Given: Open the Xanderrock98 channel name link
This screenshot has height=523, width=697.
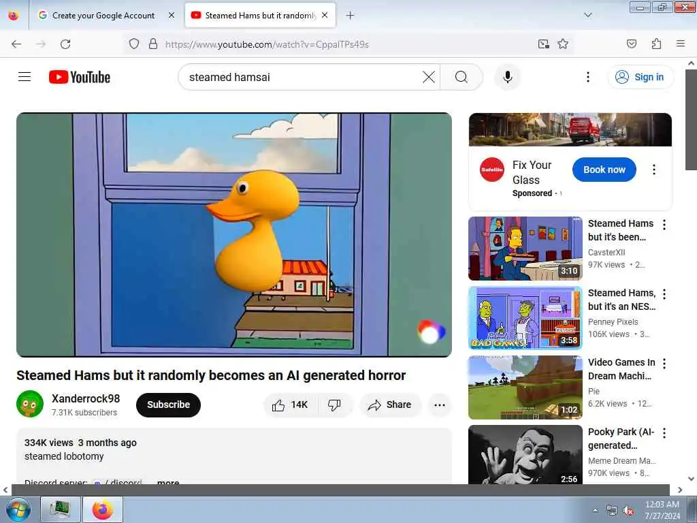Looking at the screenshot, I should coord(86,398).
